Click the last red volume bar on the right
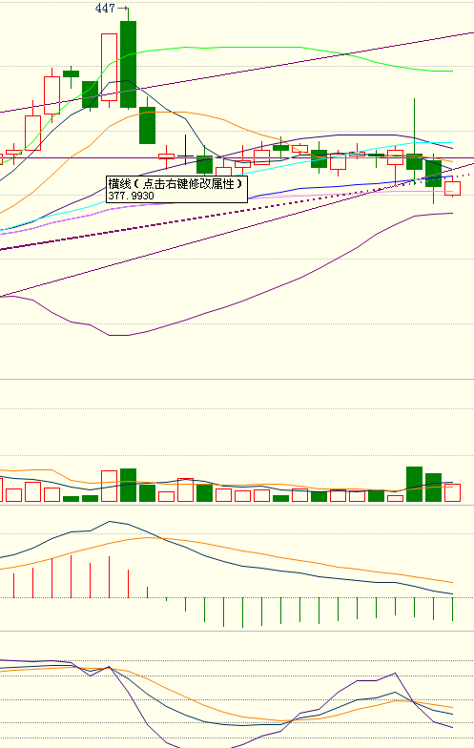This screenshot has width=474, height=748. (452, 492)
